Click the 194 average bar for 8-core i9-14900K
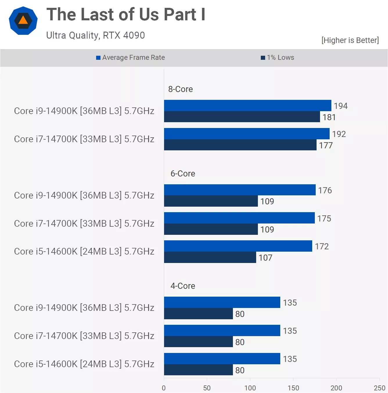Viewport: 388px width, 393px height. (x=247, y=106)
